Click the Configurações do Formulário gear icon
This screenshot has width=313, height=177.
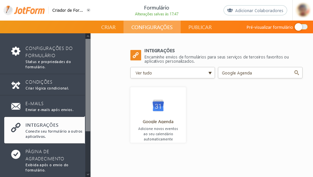tap(16, 51)
